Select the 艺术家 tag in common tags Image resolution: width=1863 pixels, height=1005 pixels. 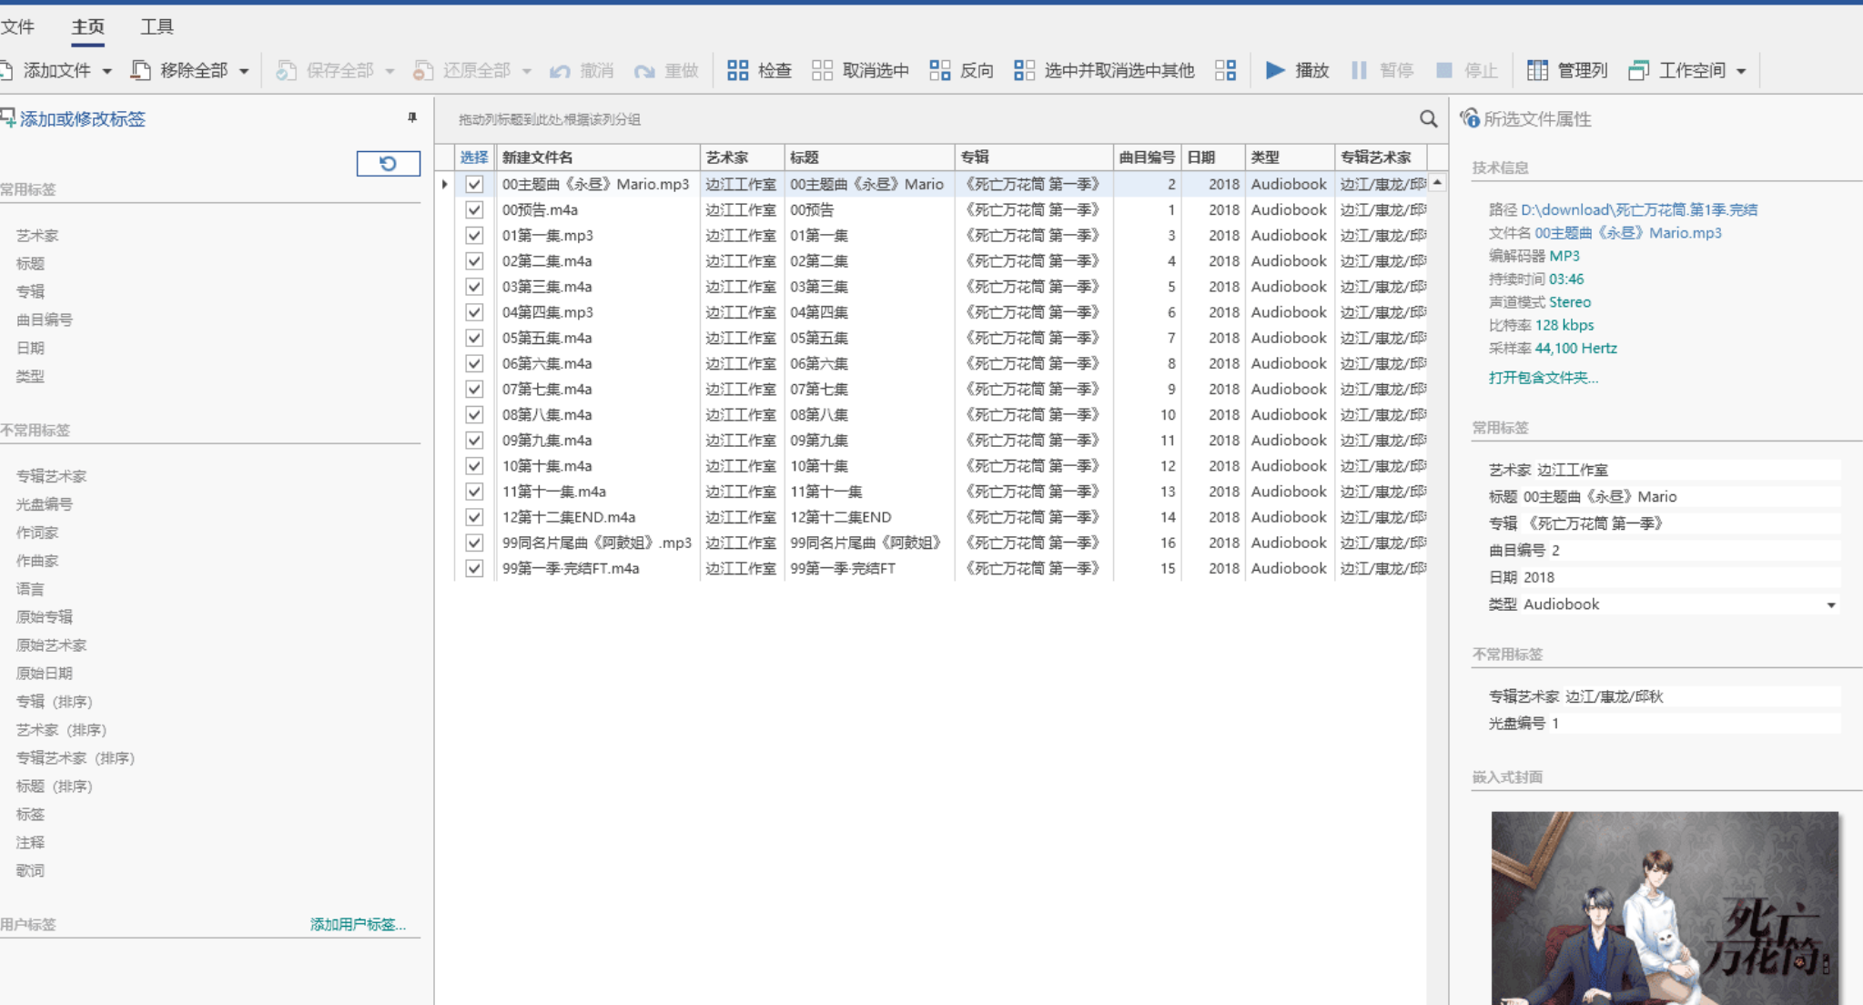click(37, 235)
